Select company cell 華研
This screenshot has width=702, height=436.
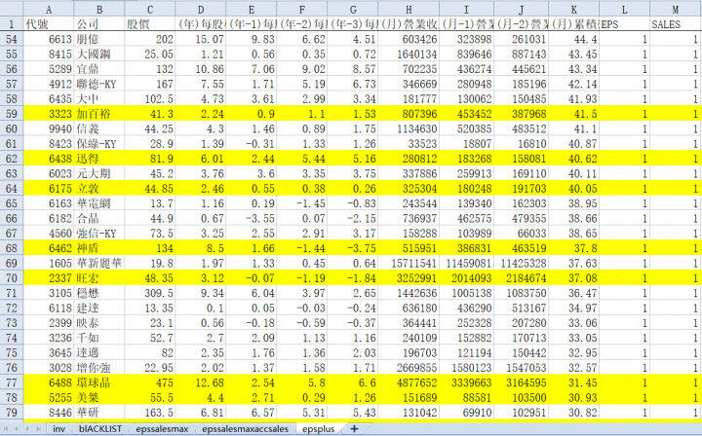[x=98, y=413]
